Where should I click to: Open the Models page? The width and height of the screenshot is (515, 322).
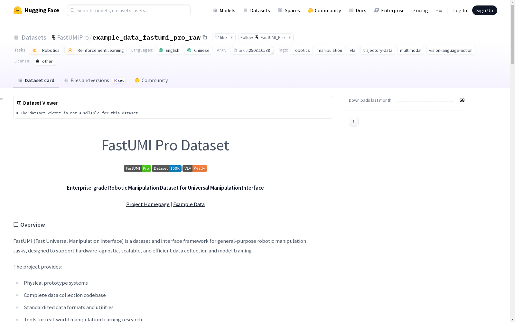point(224,10)
